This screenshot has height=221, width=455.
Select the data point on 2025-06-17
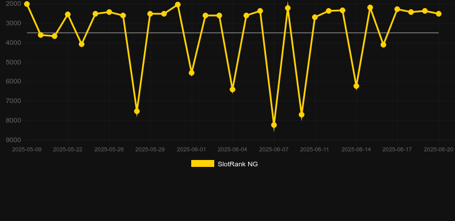tap(397, 9)
